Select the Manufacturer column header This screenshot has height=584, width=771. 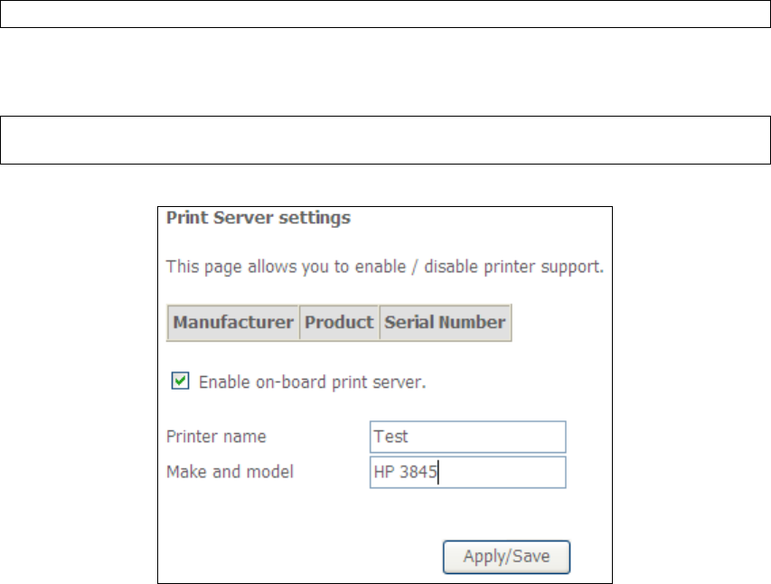pos(233,323)
